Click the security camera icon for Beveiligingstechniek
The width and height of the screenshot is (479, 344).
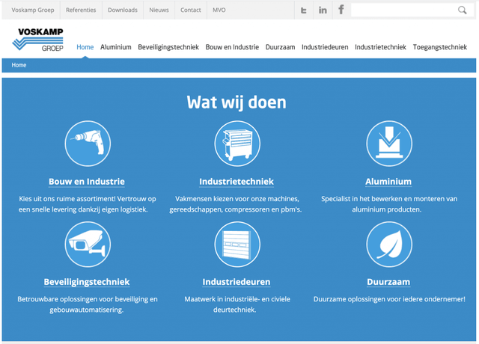[88, 245]
